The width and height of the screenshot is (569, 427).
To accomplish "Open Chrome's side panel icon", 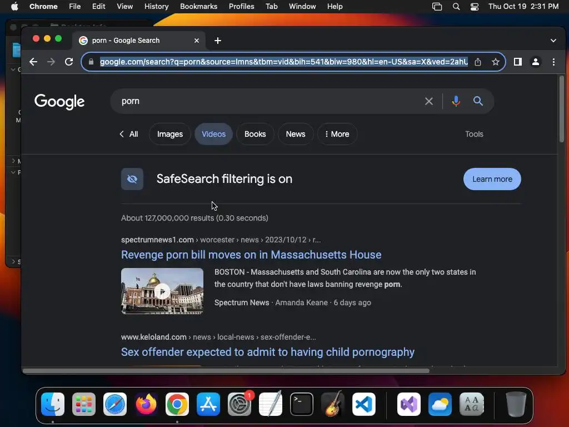I will (518, 62).
